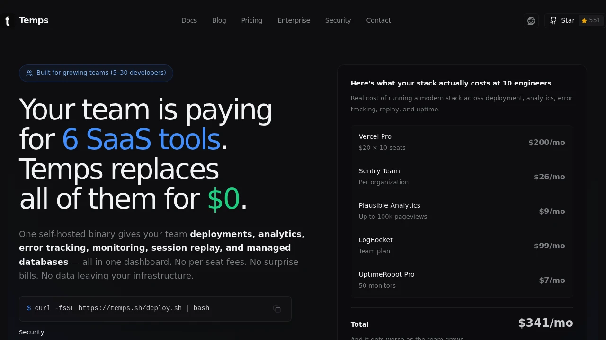Click the 'Plausible Analytics' row label
The width and height of the screenshot is (606, 340).
click(x=390, y=205)
